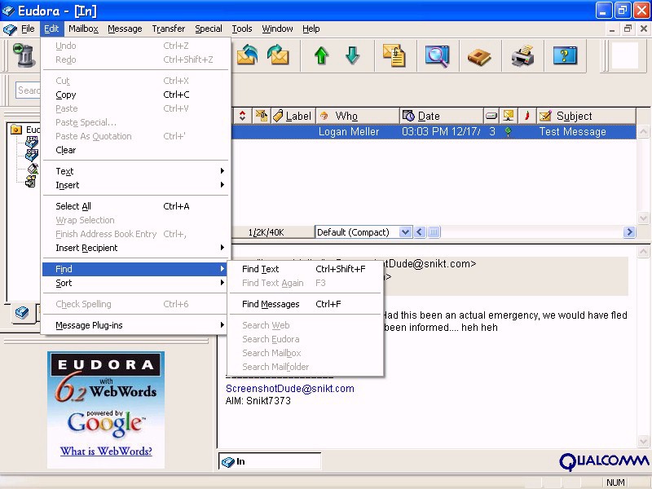Select the Out mailbox tree icon
The width and height of the screenshot is (652, 489).
(x=32, y=155)
